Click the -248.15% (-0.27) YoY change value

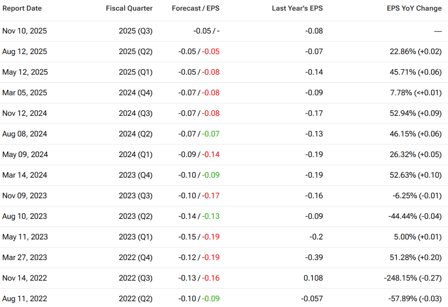(x=413, y=278)
